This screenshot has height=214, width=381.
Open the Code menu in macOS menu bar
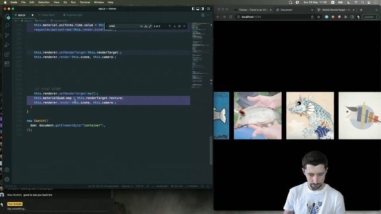pos(14,2)
